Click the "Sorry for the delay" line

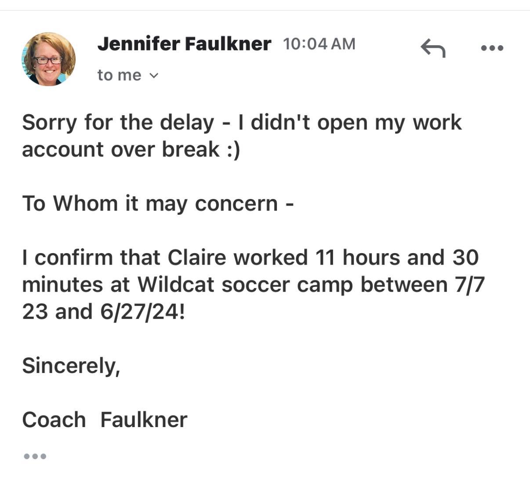point(118,122)
